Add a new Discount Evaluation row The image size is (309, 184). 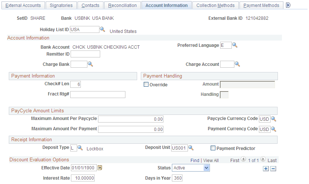(x=265, y=169)
